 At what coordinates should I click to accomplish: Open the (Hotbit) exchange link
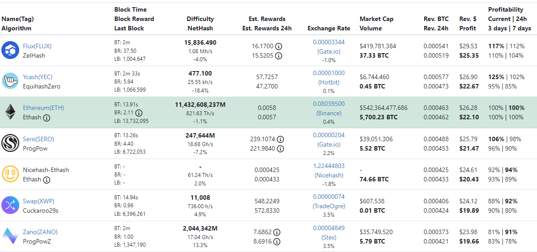[x=329, y=82]
